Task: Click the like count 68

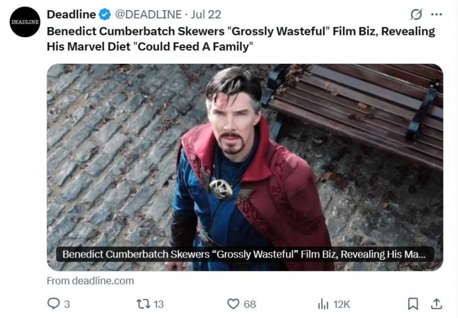Action: pyautogui.click(x=250, y=304)
